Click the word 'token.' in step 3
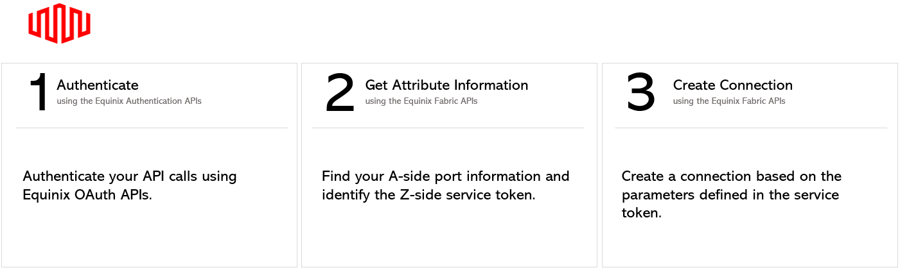This screenshot has height=270, width=900. tap(641, 213)
